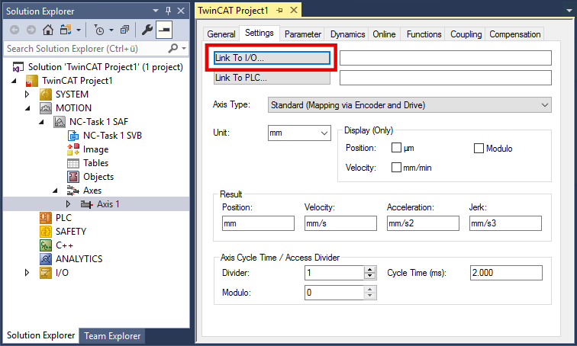Screen dimensions: 577x346
Task: Click the Cycle Time (ms) field
Action: (506, 273)
